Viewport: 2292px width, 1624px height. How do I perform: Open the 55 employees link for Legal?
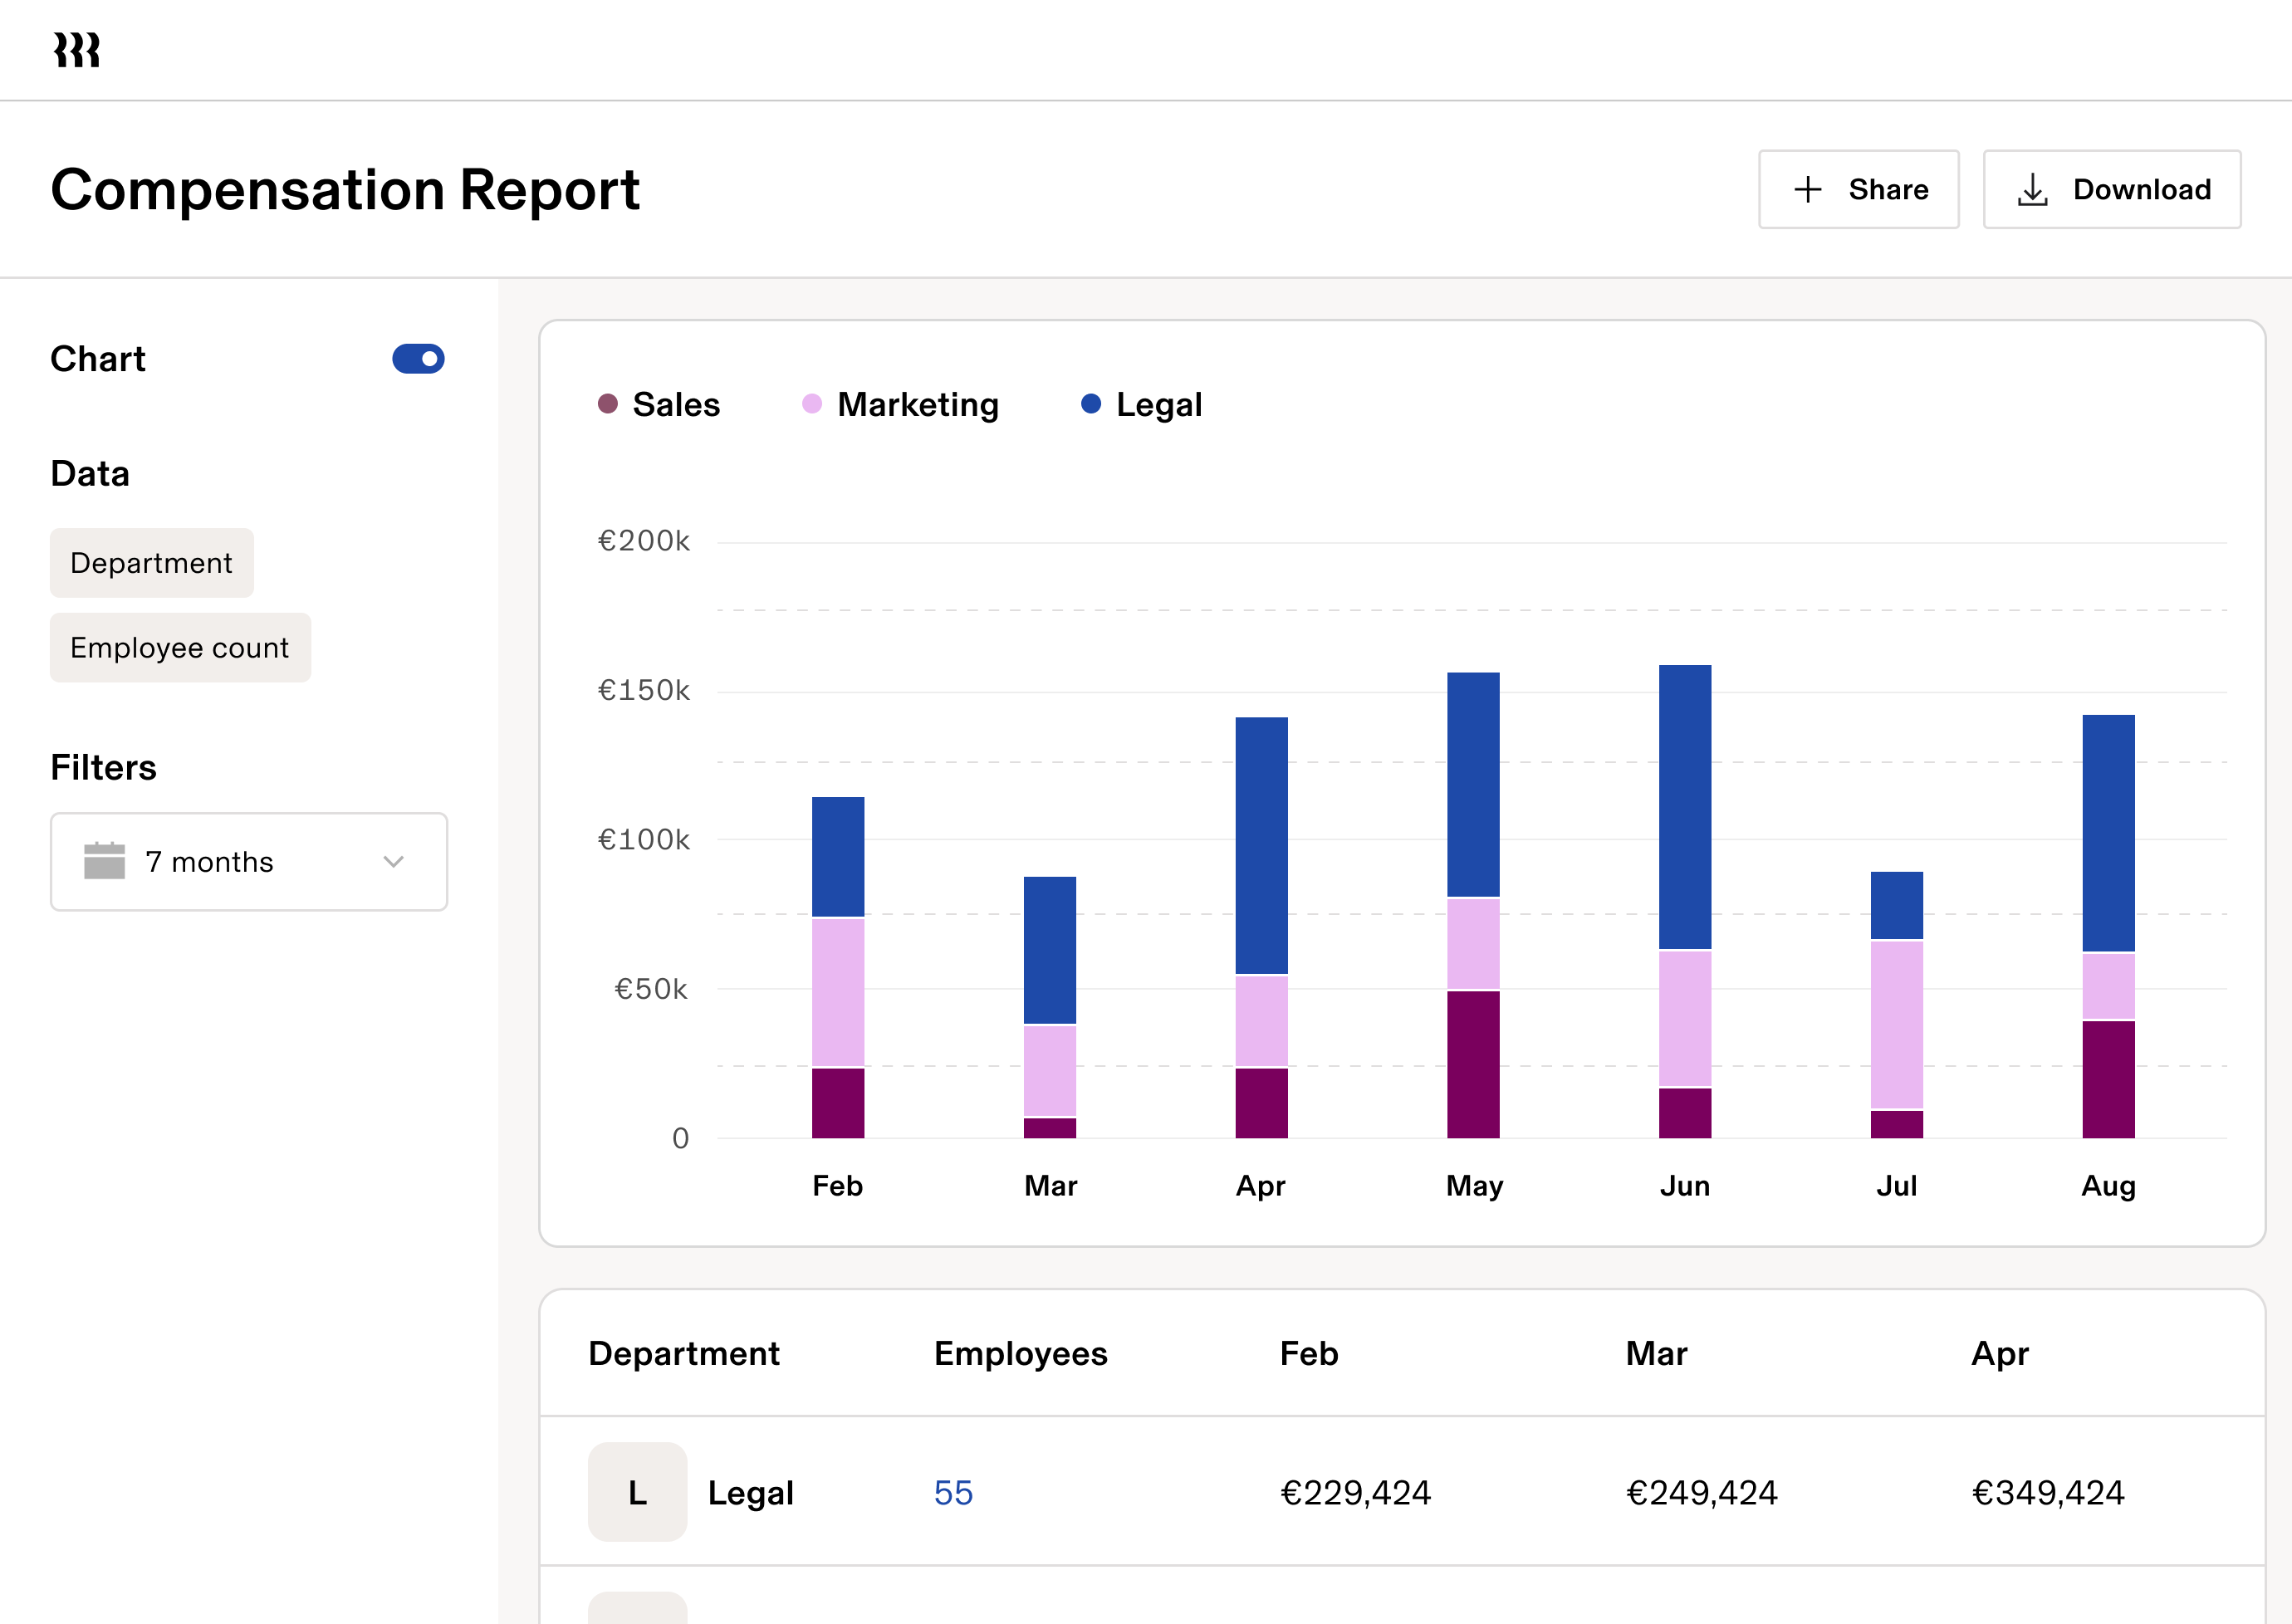pos(952,1492)
